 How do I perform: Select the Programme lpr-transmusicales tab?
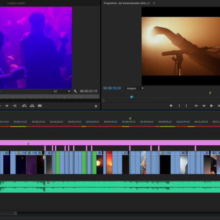point(127,3)
